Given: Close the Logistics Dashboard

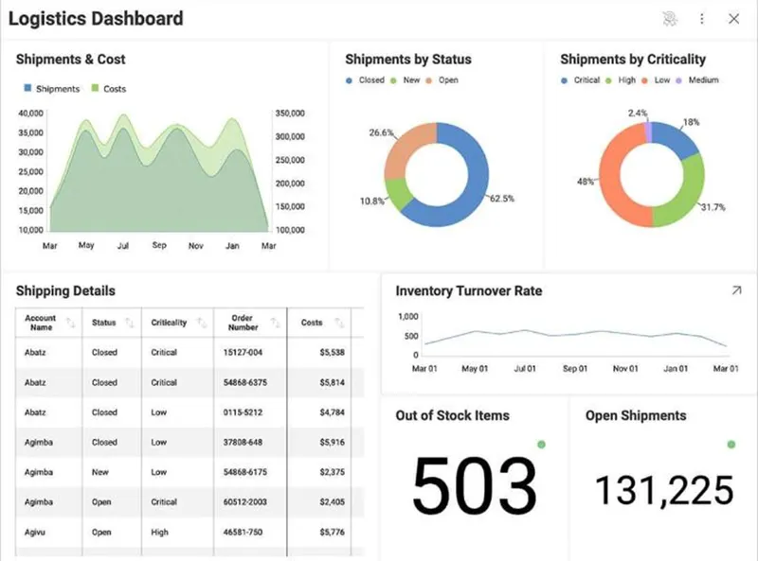Looking at the screenshot, I should (733, 19).
